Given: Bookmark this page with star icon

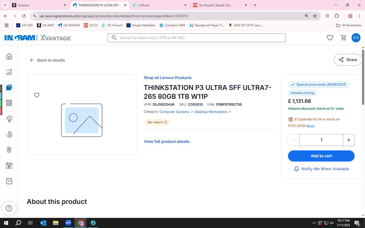Looking at the screenshot, I should (315, 16).
